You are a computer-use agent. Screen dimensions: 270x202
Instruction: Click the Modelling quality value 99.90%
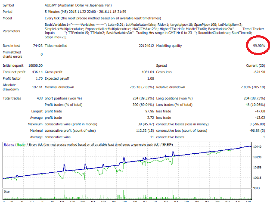pyautogui.click(x=259, y=46)
